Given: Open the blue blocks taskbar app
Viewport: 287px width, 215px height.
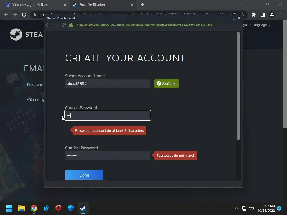Looking at the screenshot, I should coord(46,208).
